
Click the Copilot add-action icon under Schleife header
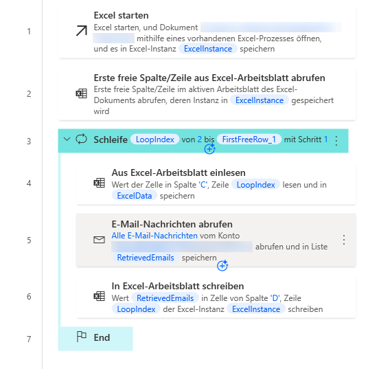point(210,148)
